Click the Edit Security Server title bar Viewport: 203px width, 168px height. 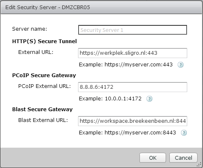101,7
